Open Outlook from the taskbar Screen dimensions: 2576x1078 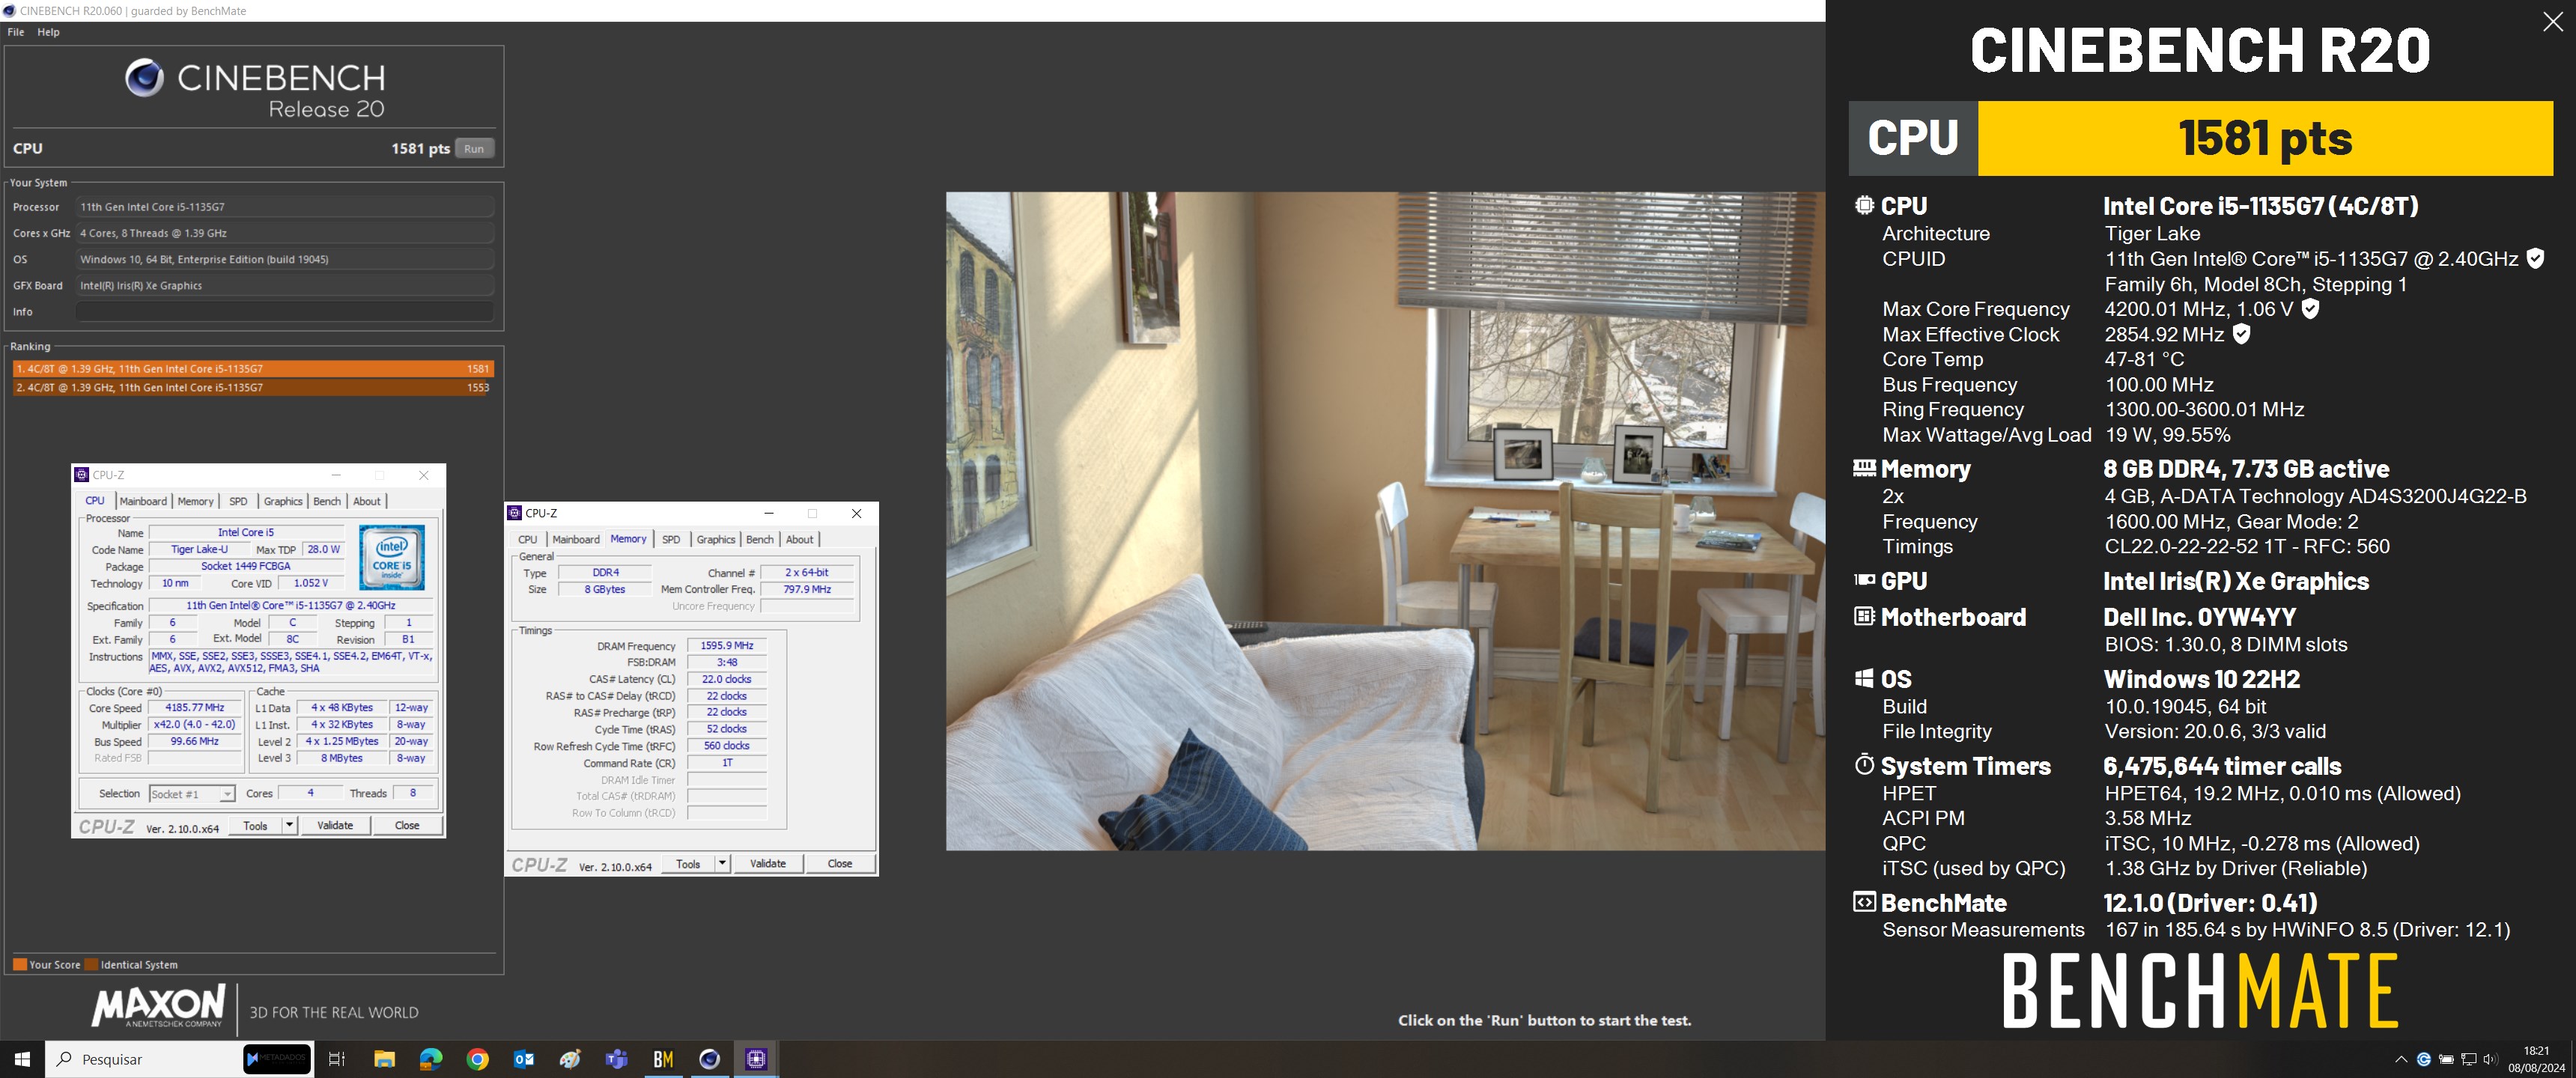click(524, 1059)
